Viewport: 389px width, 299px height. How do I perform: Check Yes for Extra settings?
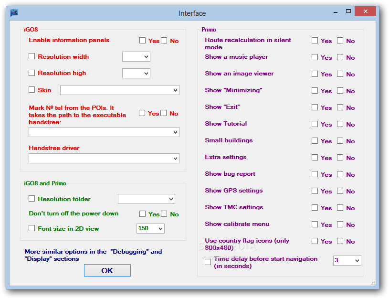(315, 158)
